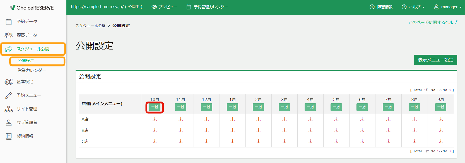The image size is (465, 163).
Task: Click 未 status for B店 in 3月
Action: click(285, 130)
